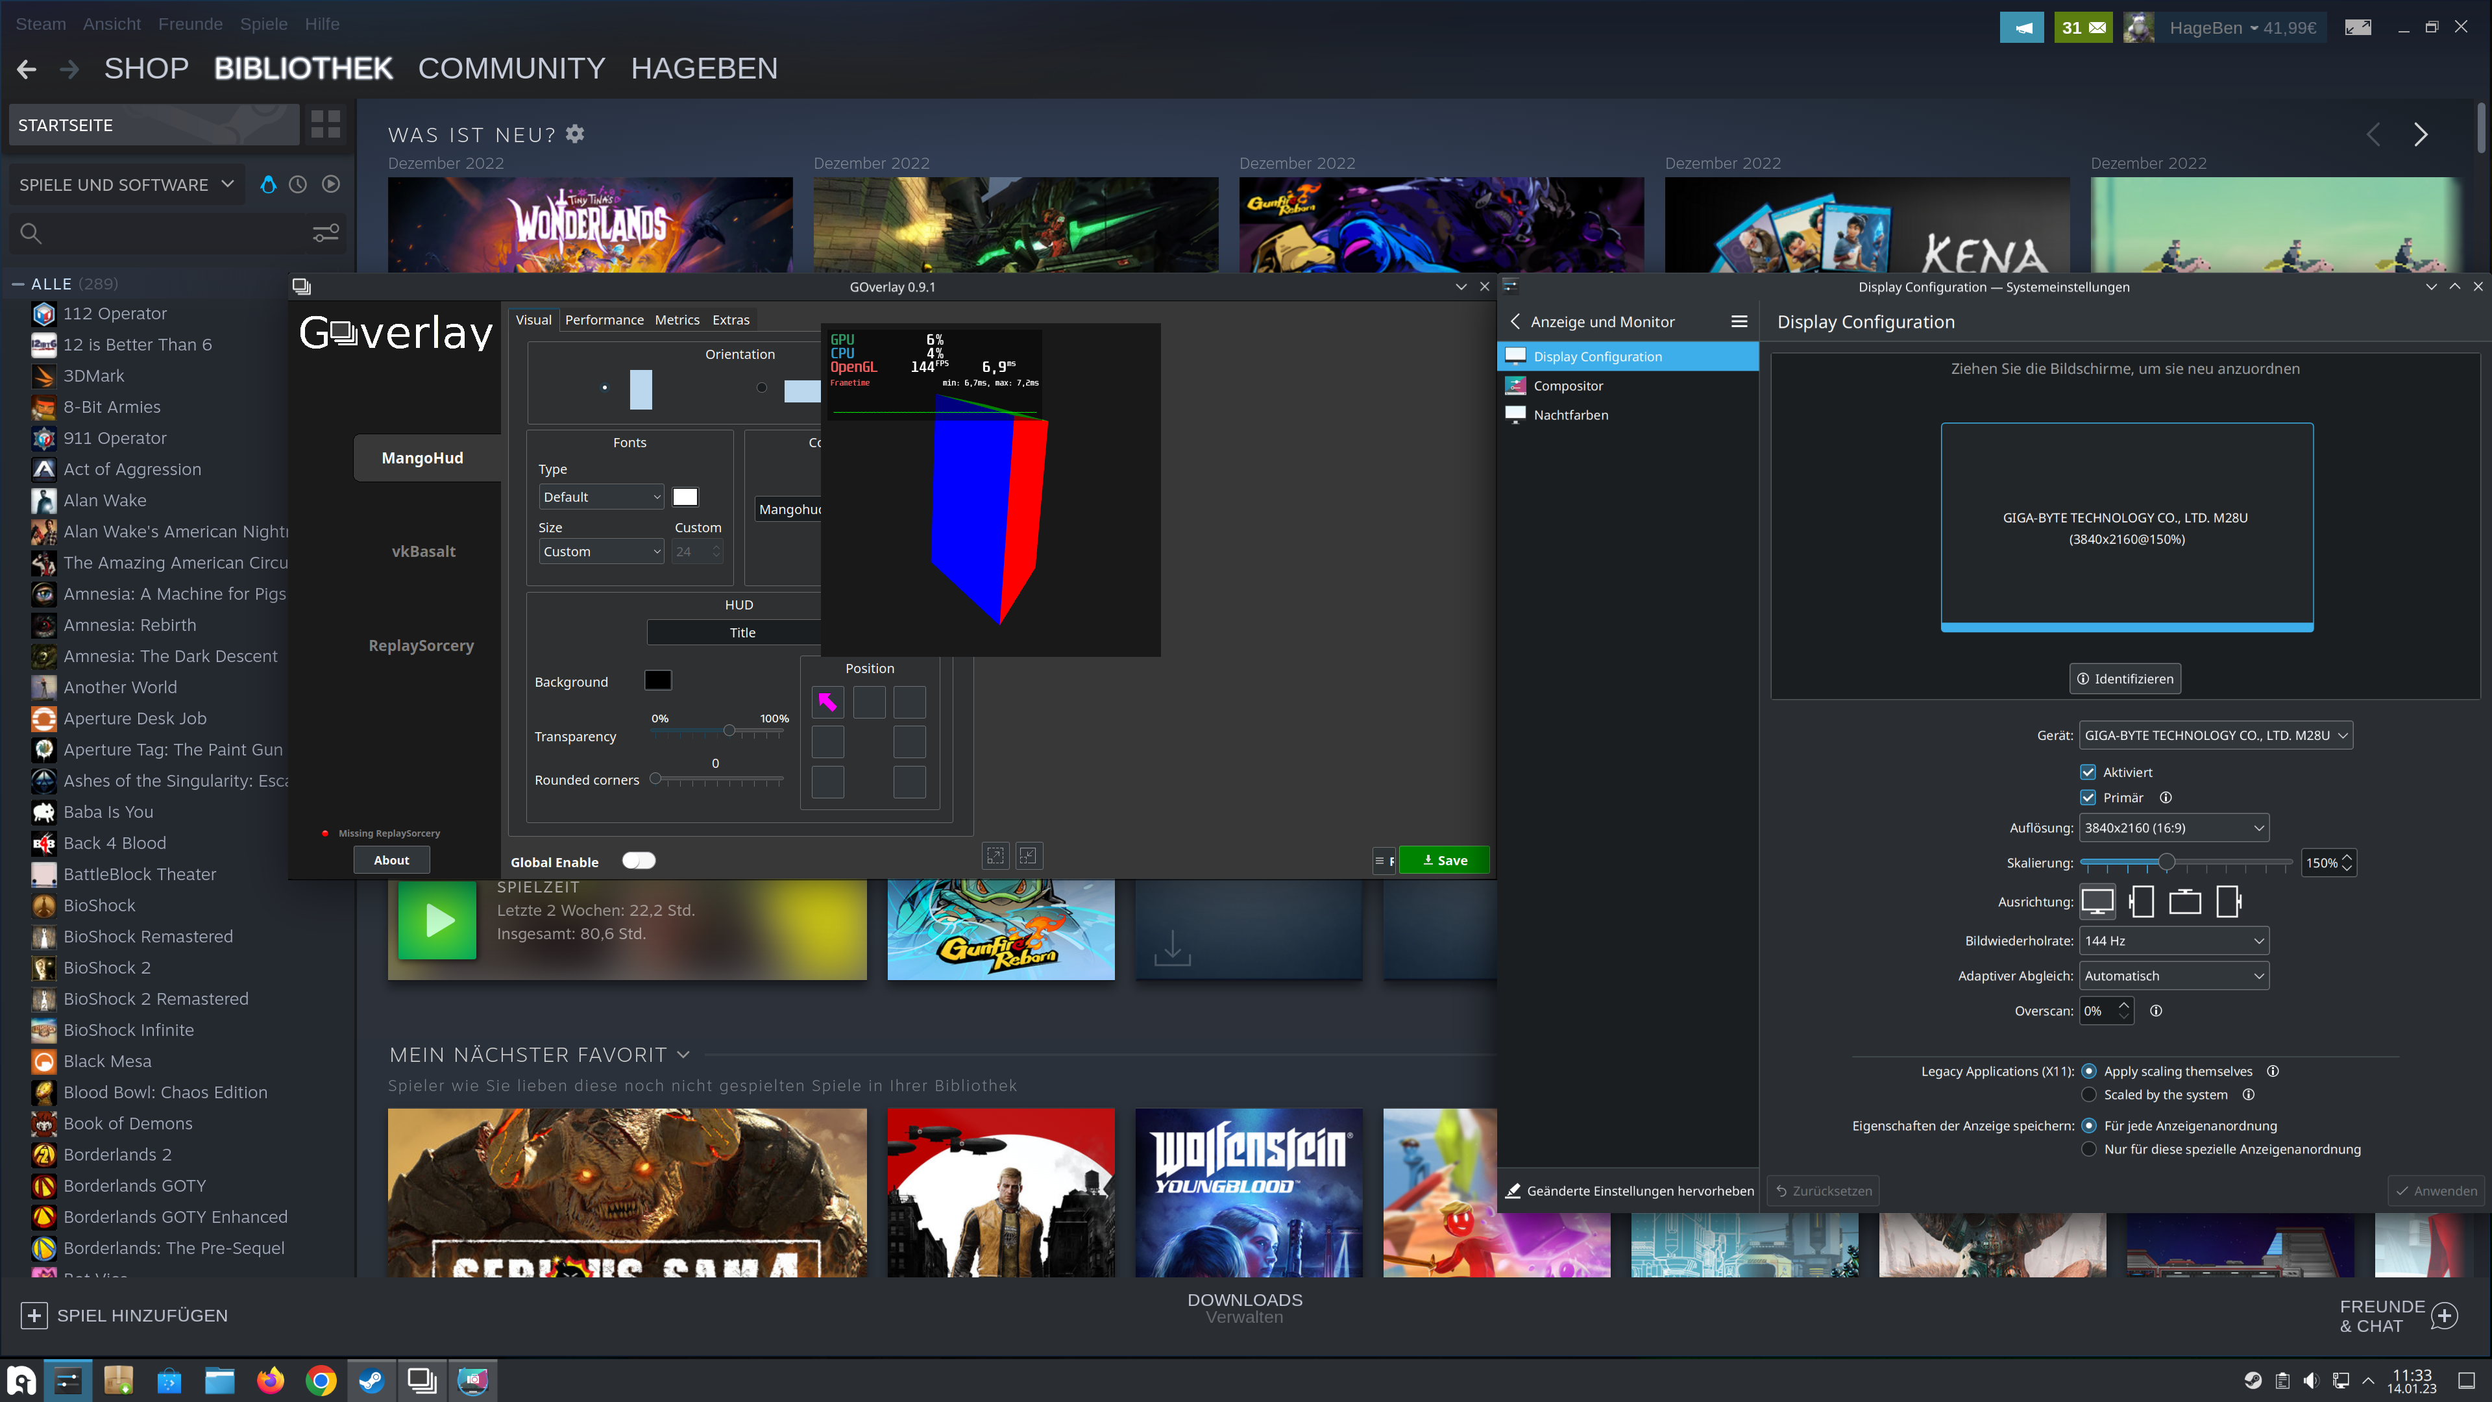Click the Steam library grid view icon
The height and width of the screenshot is (1402, 2492).
click(x=325, y=124)
